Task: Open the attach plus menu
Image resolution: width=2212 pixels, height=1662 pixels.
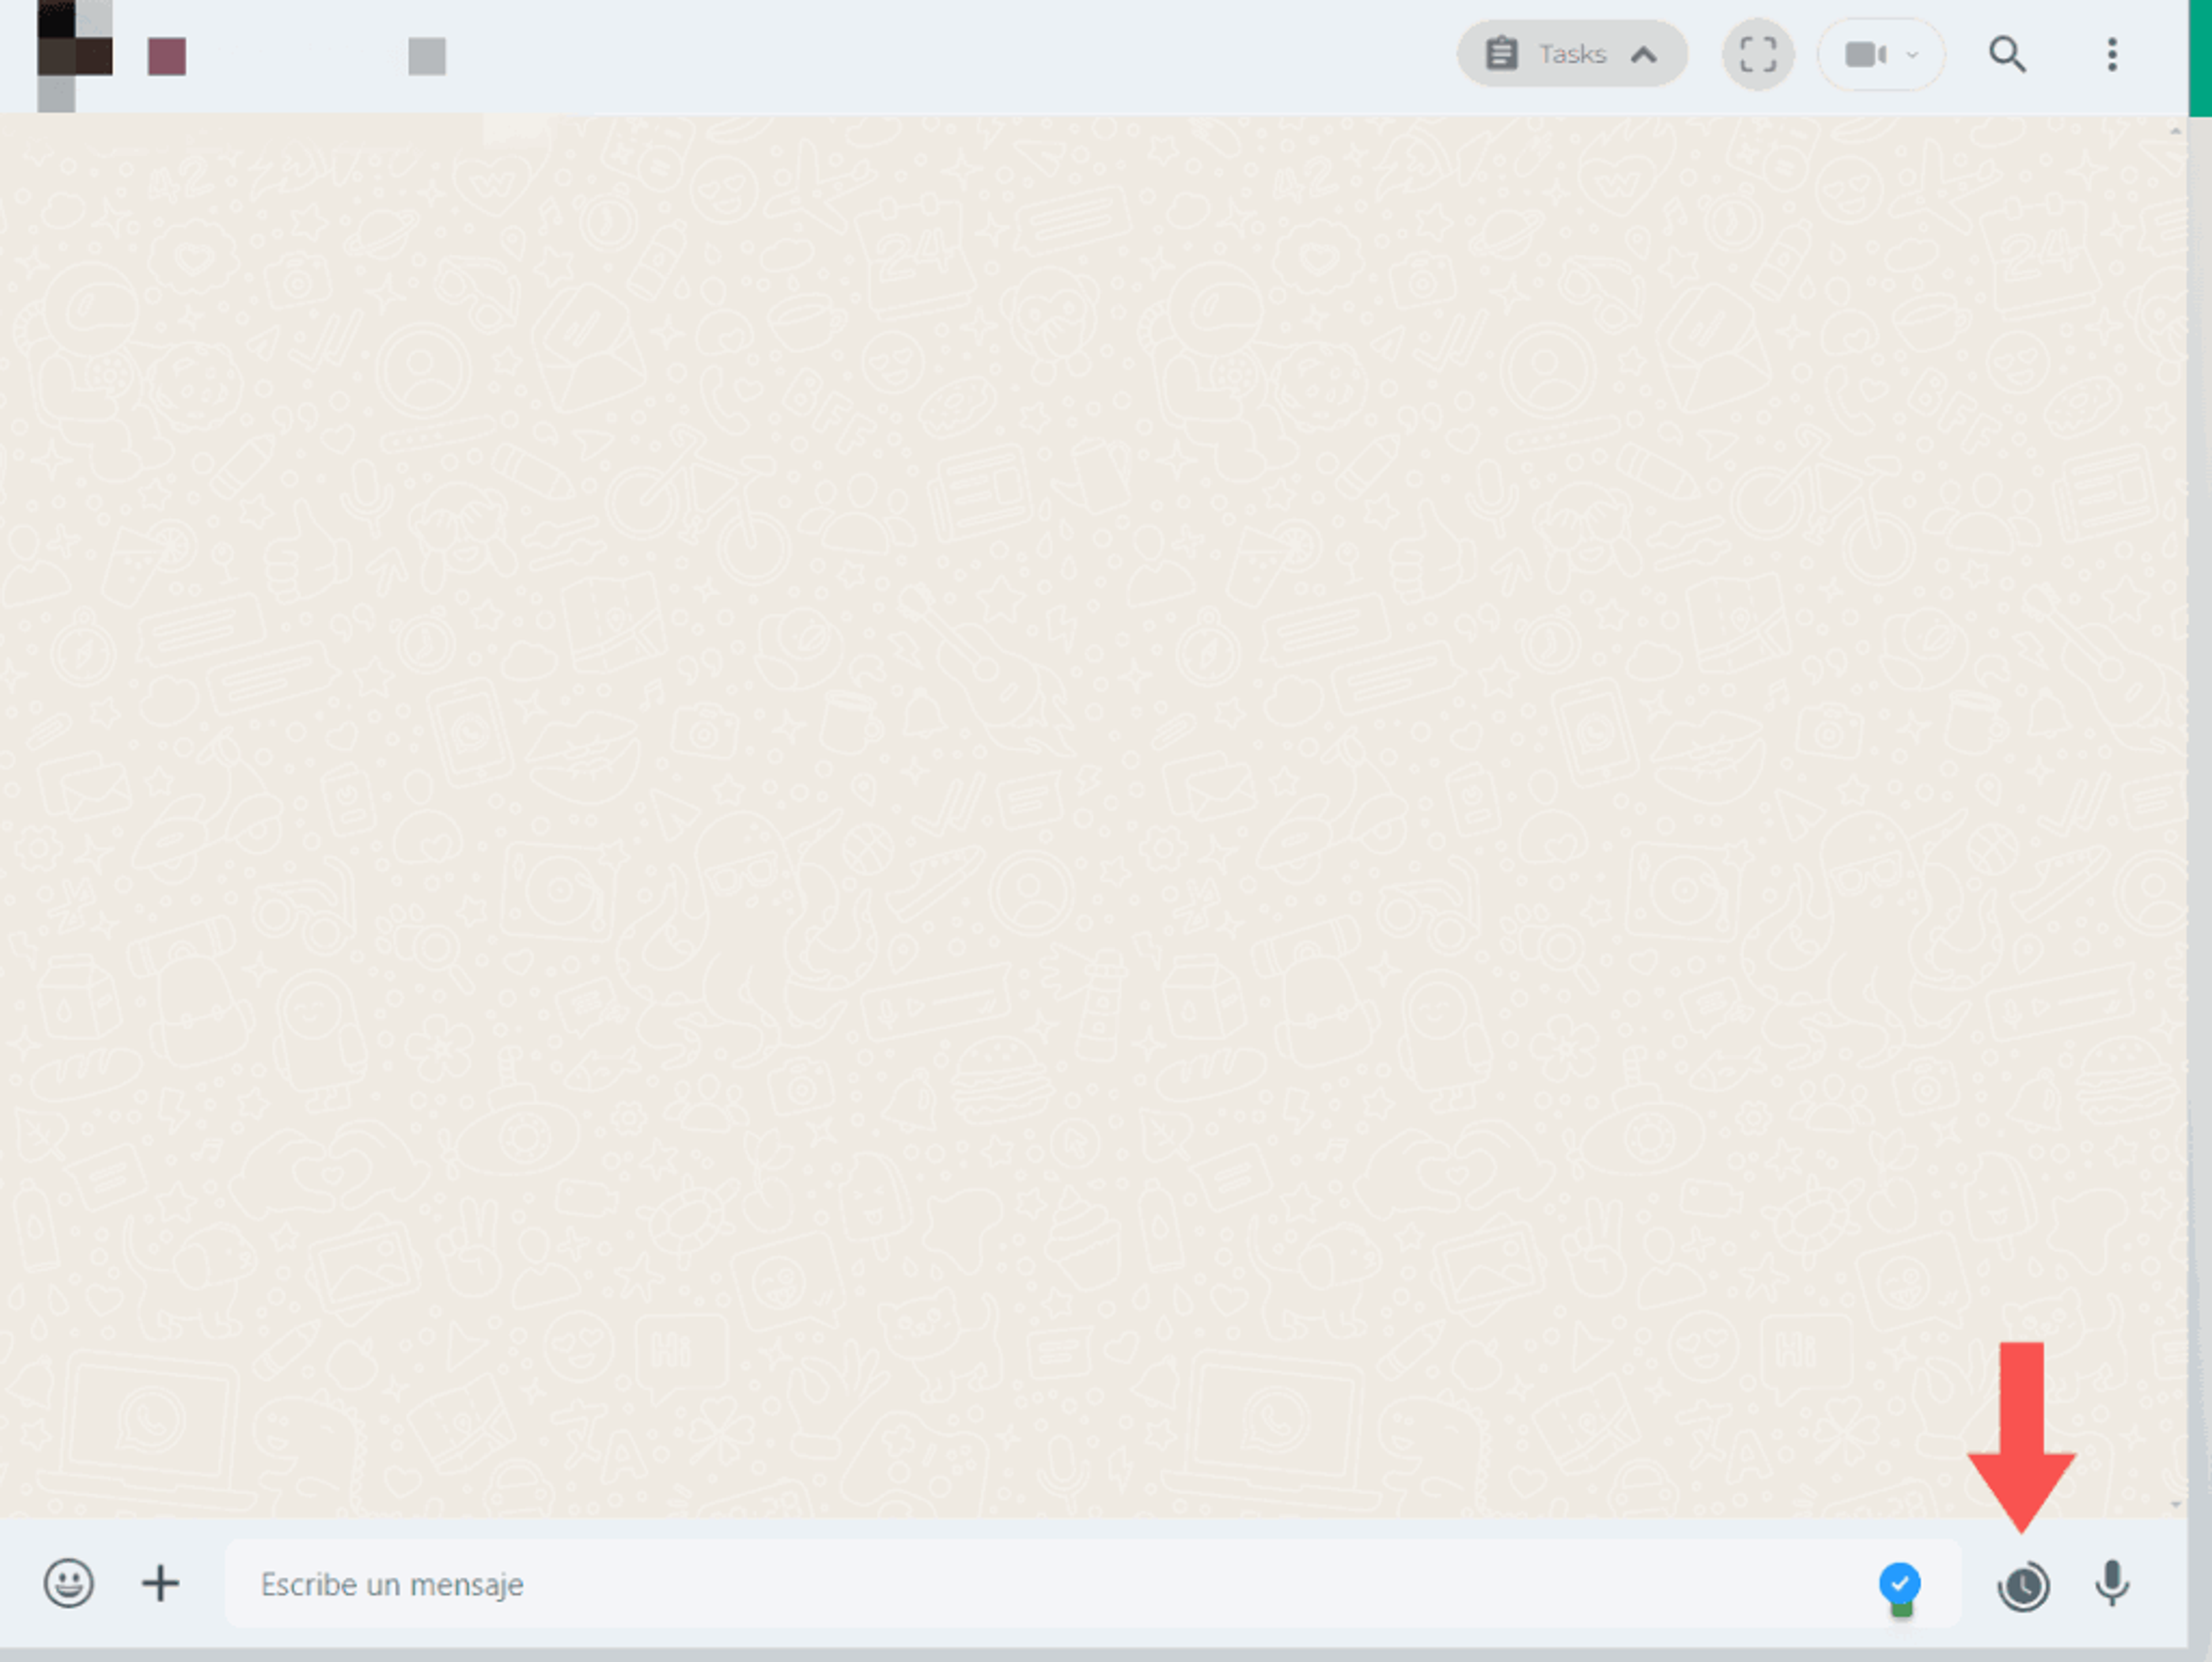Action: click(160, 1584)
